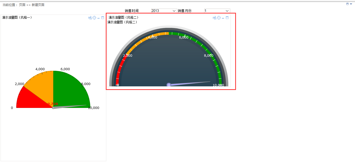
Task: Click the orange arc band on 风格二 gauge
Action: (x=146, y=39)
